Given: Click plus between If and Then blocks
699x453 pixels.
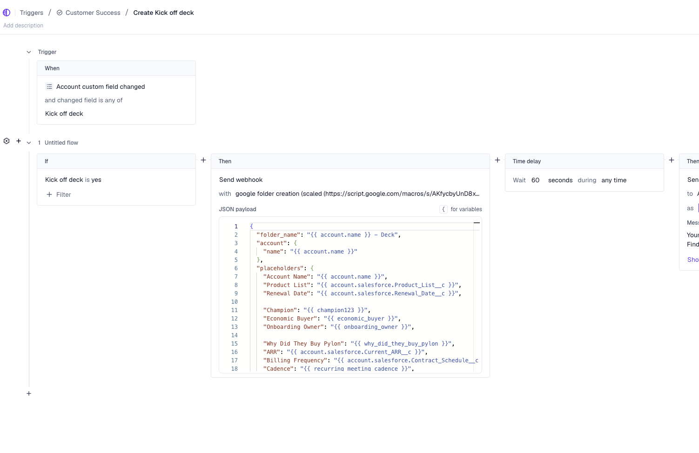Looking at the screenshot, I should (x=203, y=160).
